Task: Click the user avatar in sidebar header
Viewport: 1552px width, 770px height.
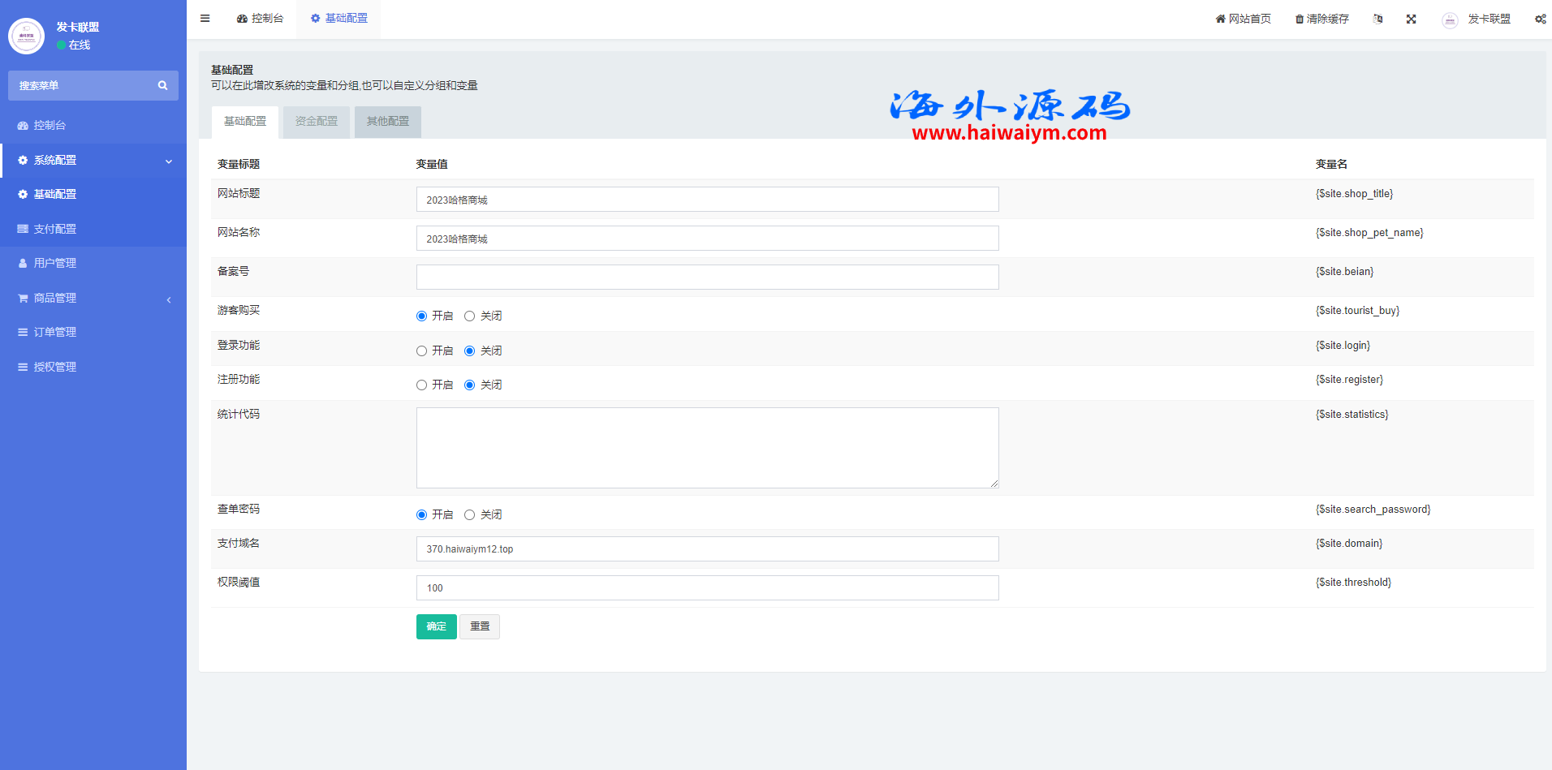Action: 26,36
